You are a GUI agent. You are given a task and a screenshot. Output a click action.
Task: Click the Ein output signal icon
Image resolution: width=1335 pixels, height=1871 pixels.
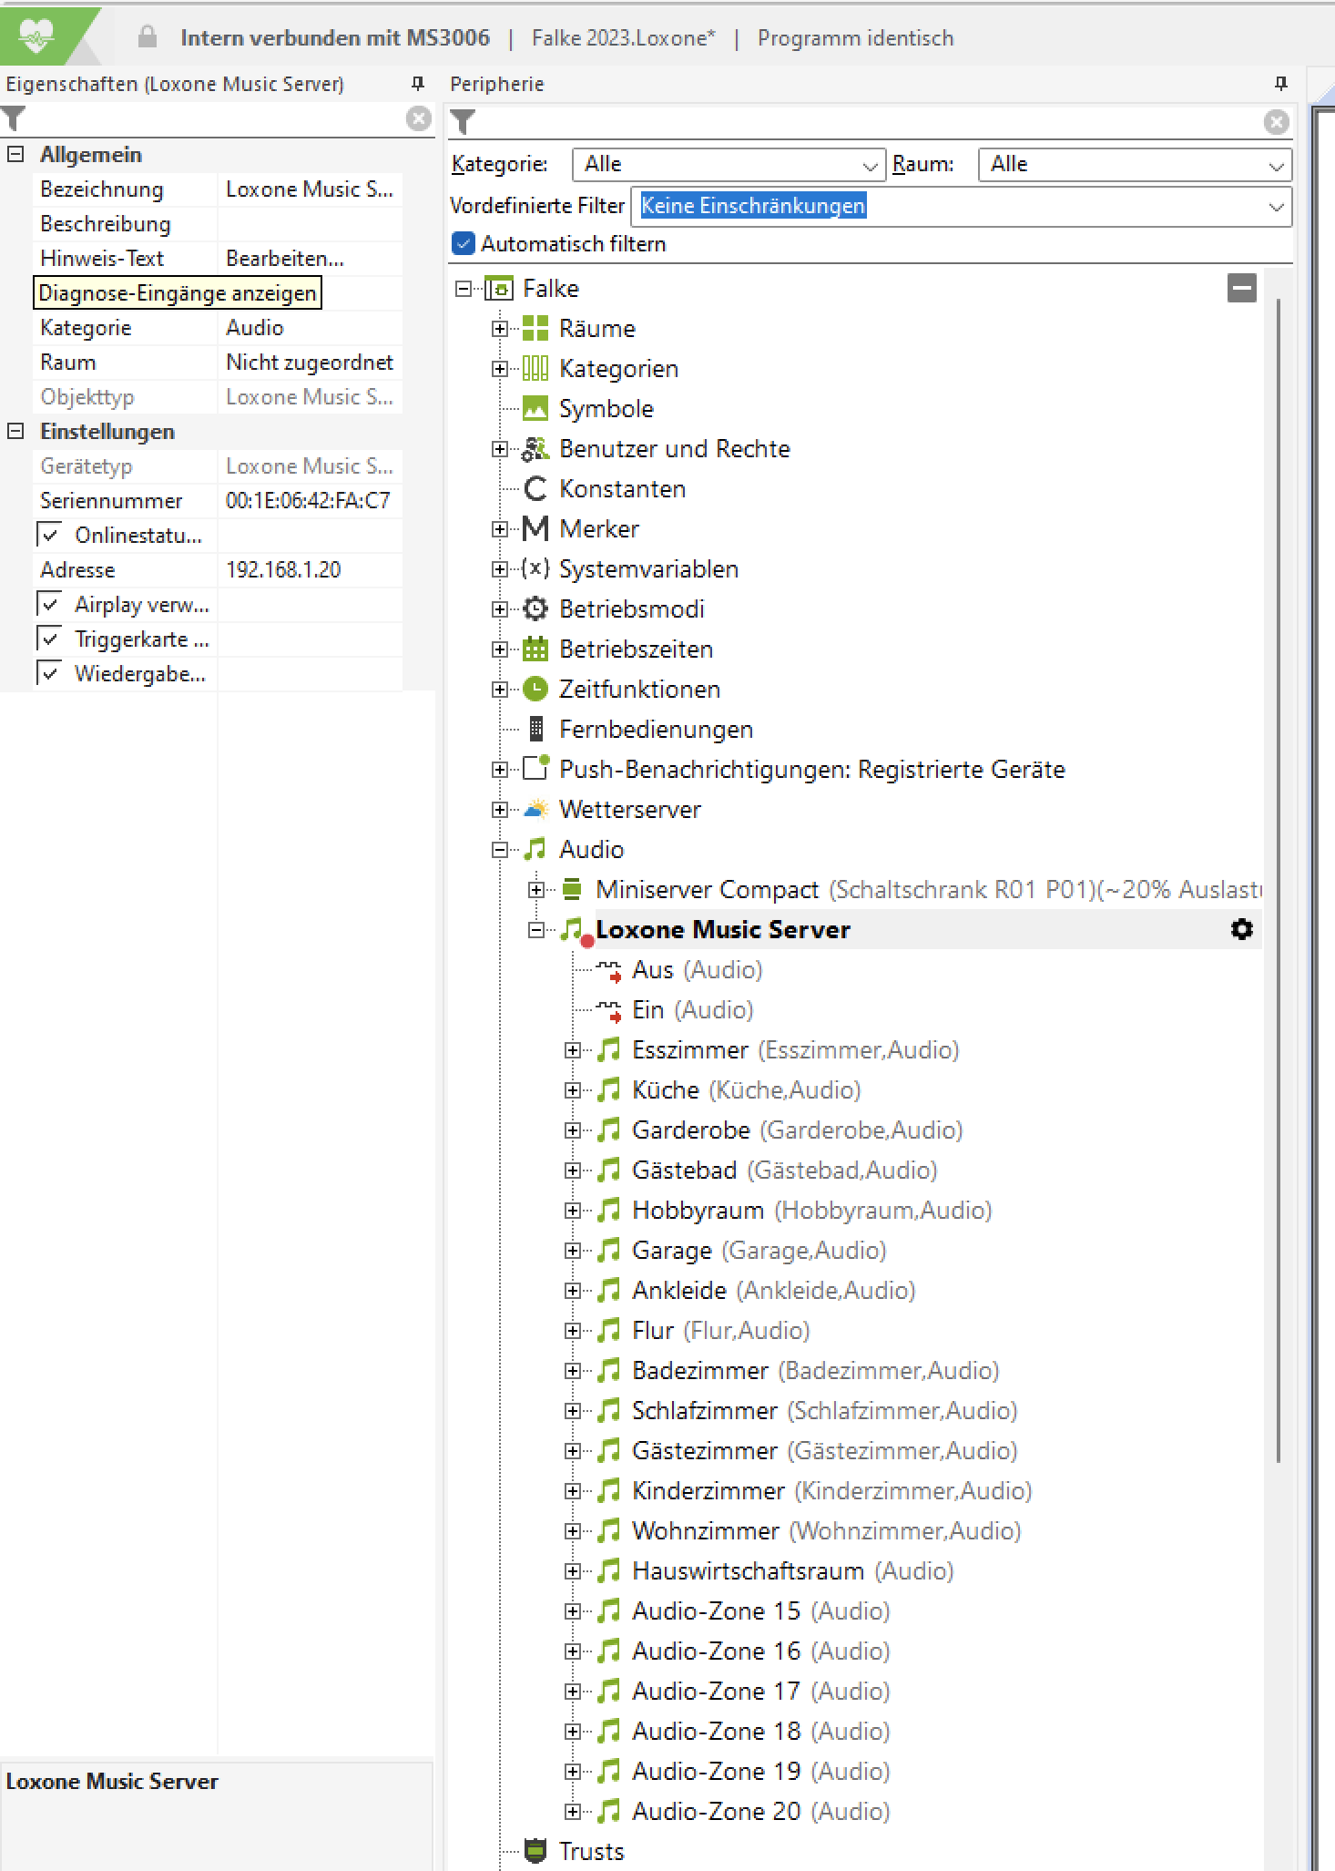click(x=609, y=1010)
